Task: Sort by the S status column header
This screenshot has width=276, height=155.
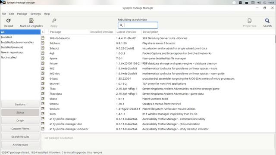Action: (x=43, y=32)
